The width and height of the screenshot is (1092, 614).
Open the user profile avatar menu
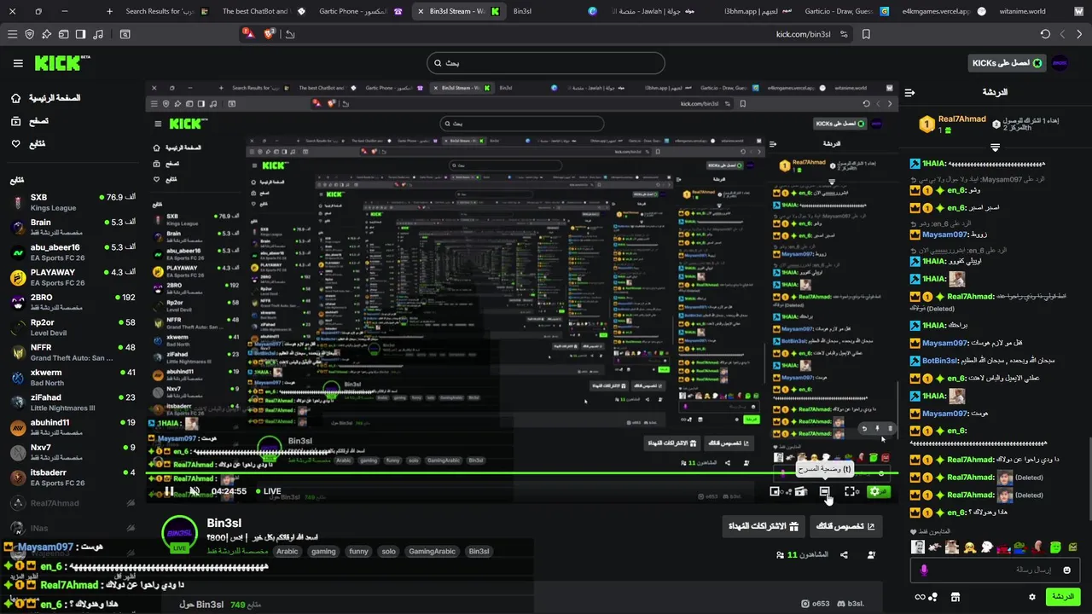tap(1060, 63)
